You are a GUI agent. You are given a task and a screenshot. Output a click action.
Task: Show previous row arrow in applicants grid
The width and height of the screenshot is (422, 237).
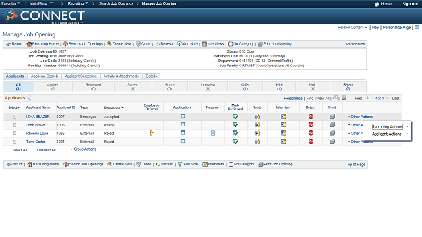tap(367, 98)
